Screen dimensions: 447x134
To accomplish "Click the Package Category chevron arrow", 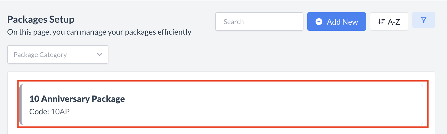I will [x=100, y=55].
